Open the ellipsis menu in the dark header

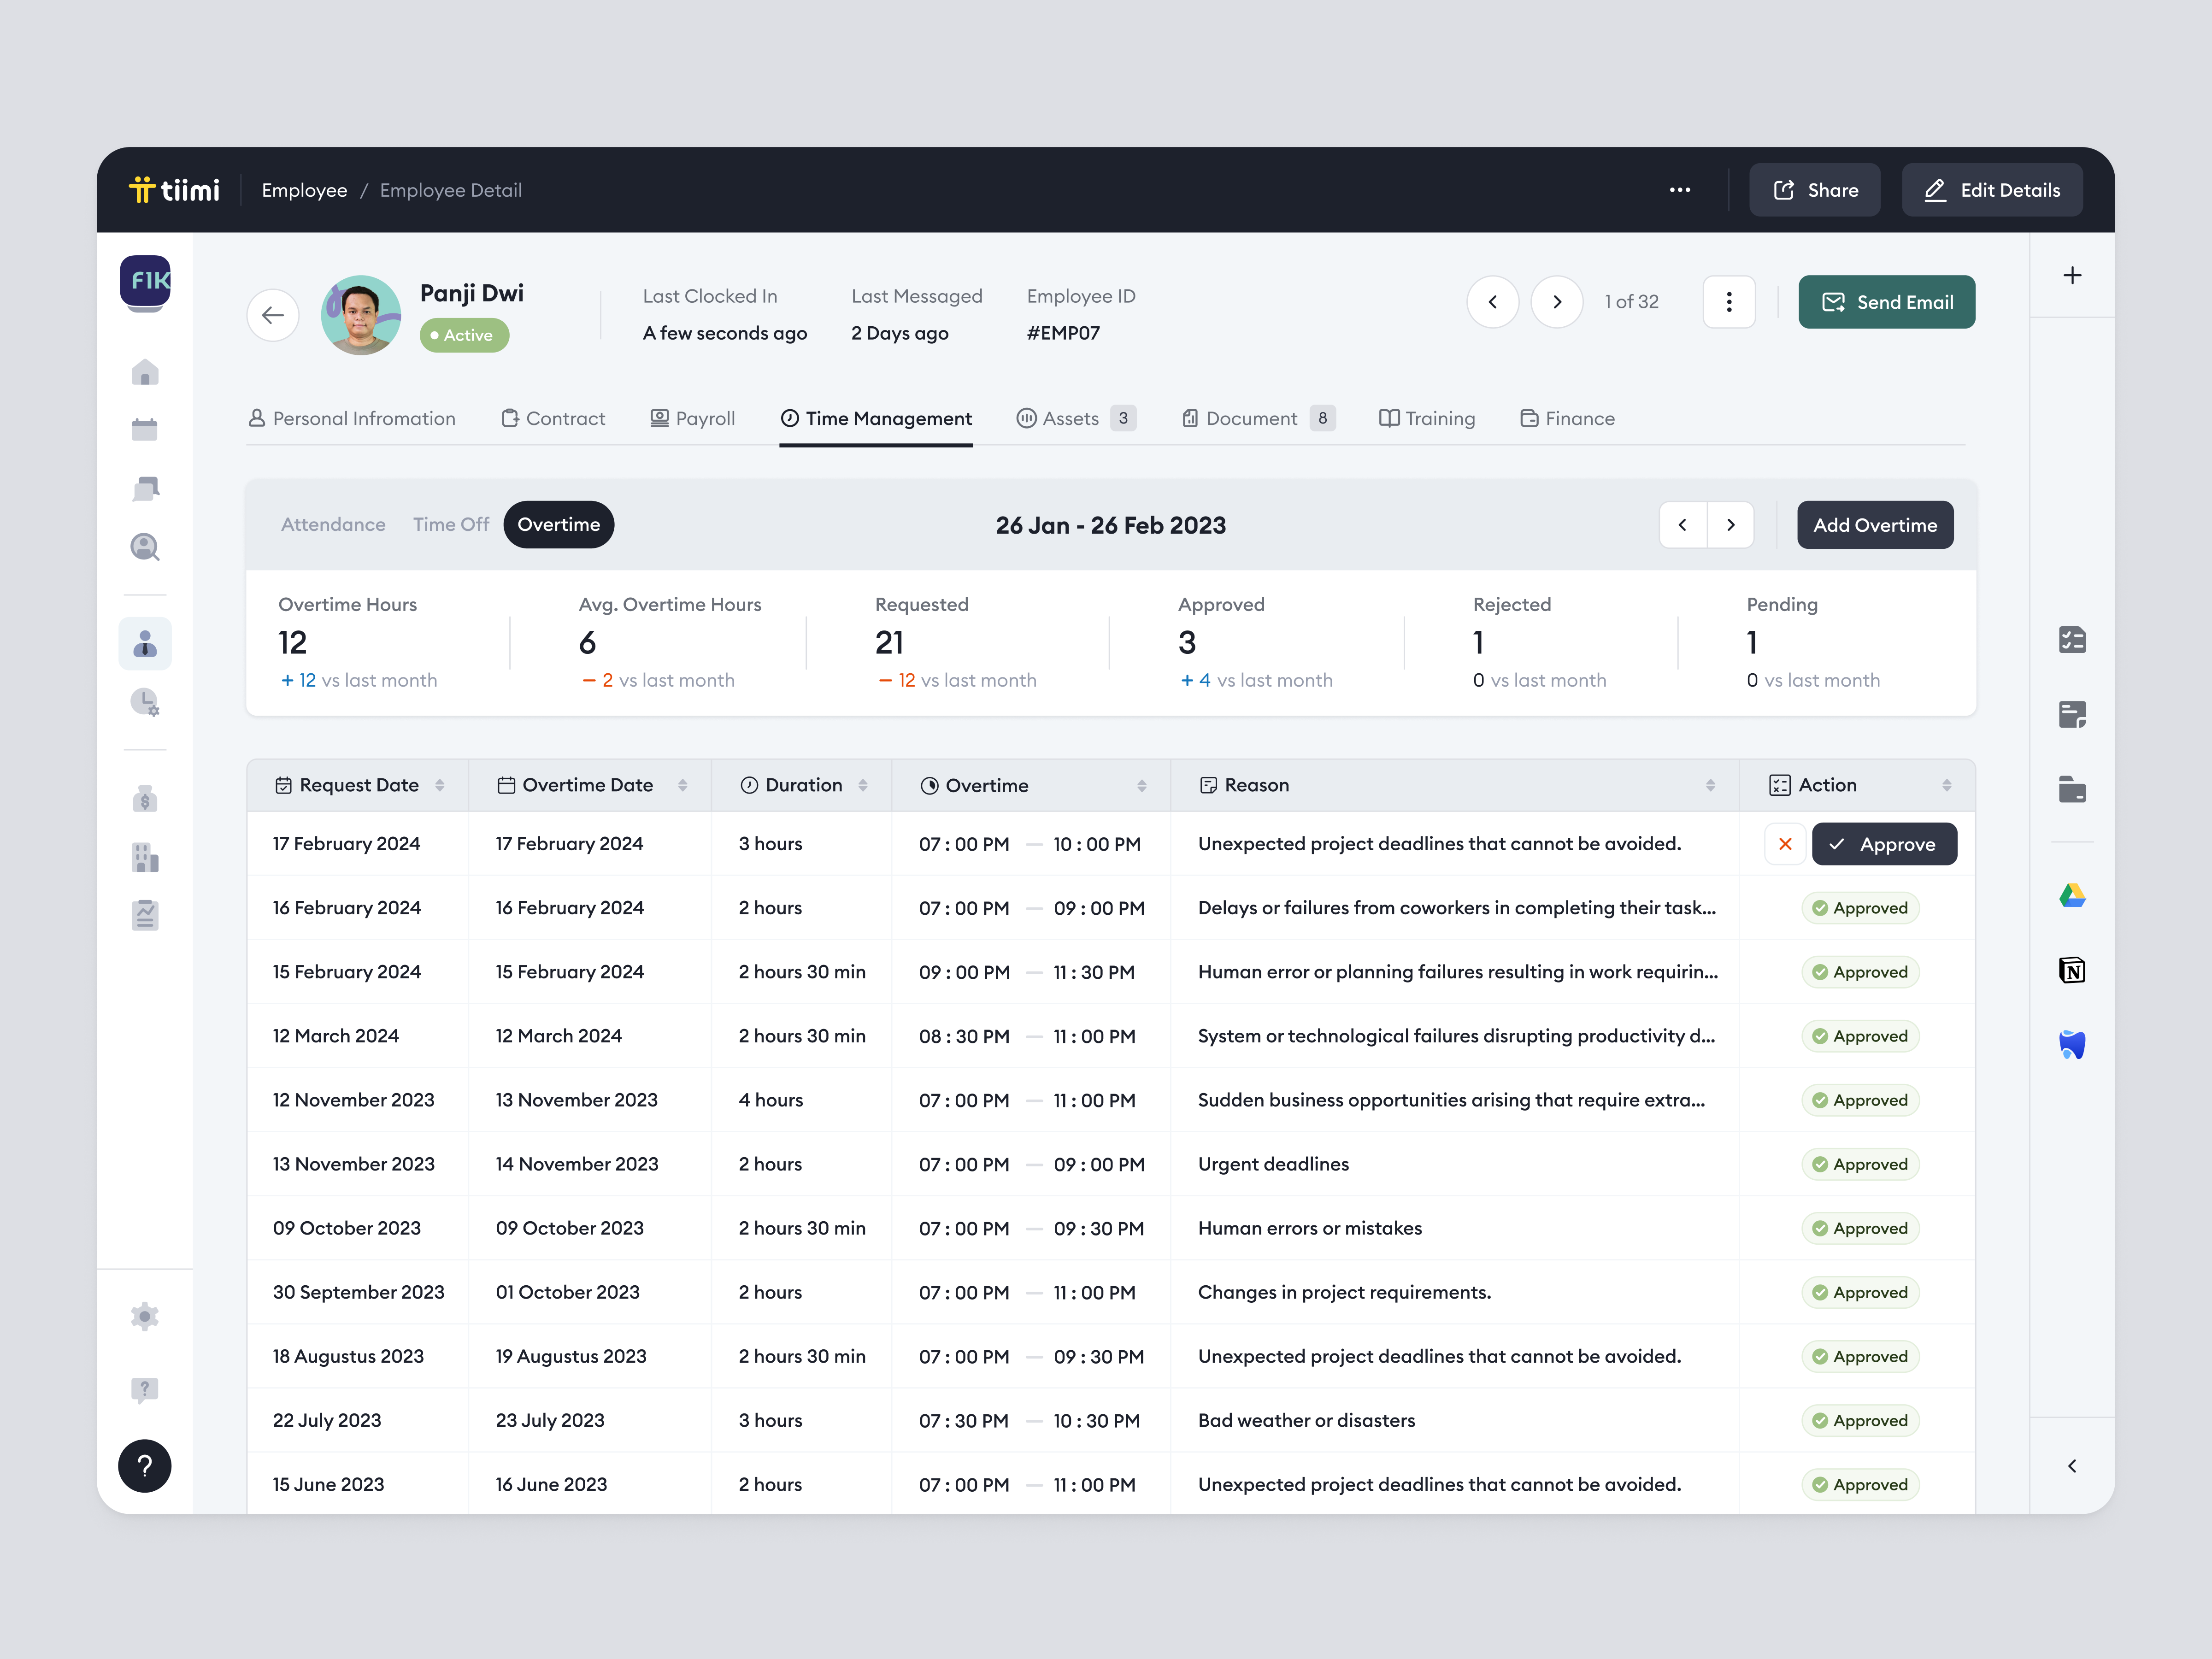pos(1681,190)
